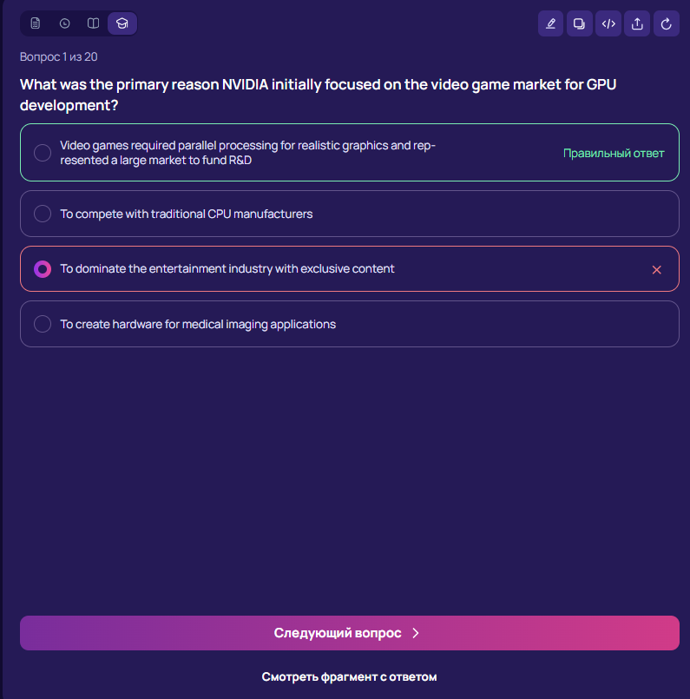Select the radio for parallel processing answer
Image resolution: width=690 pixels, height=699 pixels.
point(43,153)
